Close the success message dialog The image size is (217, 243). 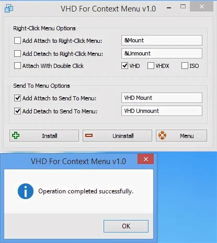tap(146, 159)
